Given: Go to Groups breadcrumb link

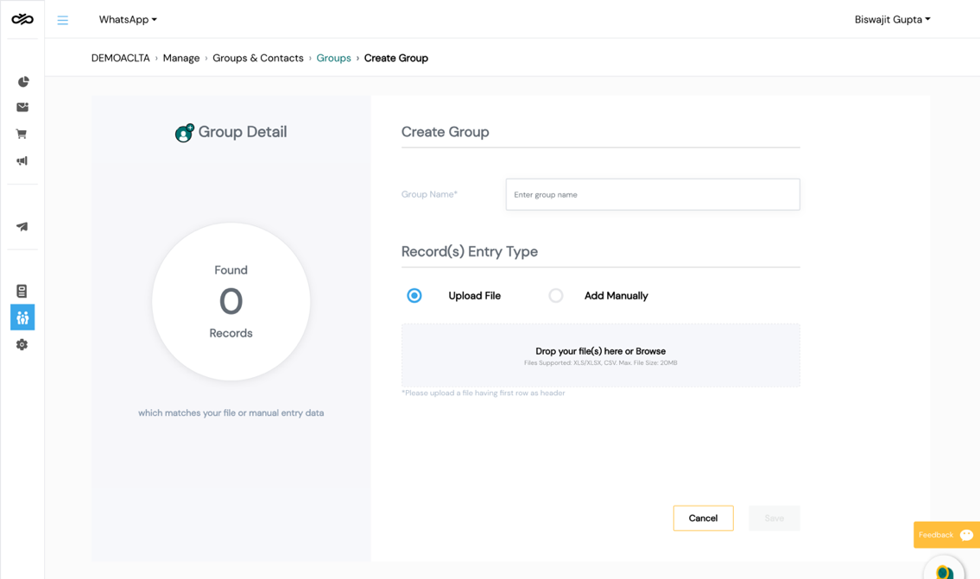Looking at the screenshot, I should pos(334,58).
